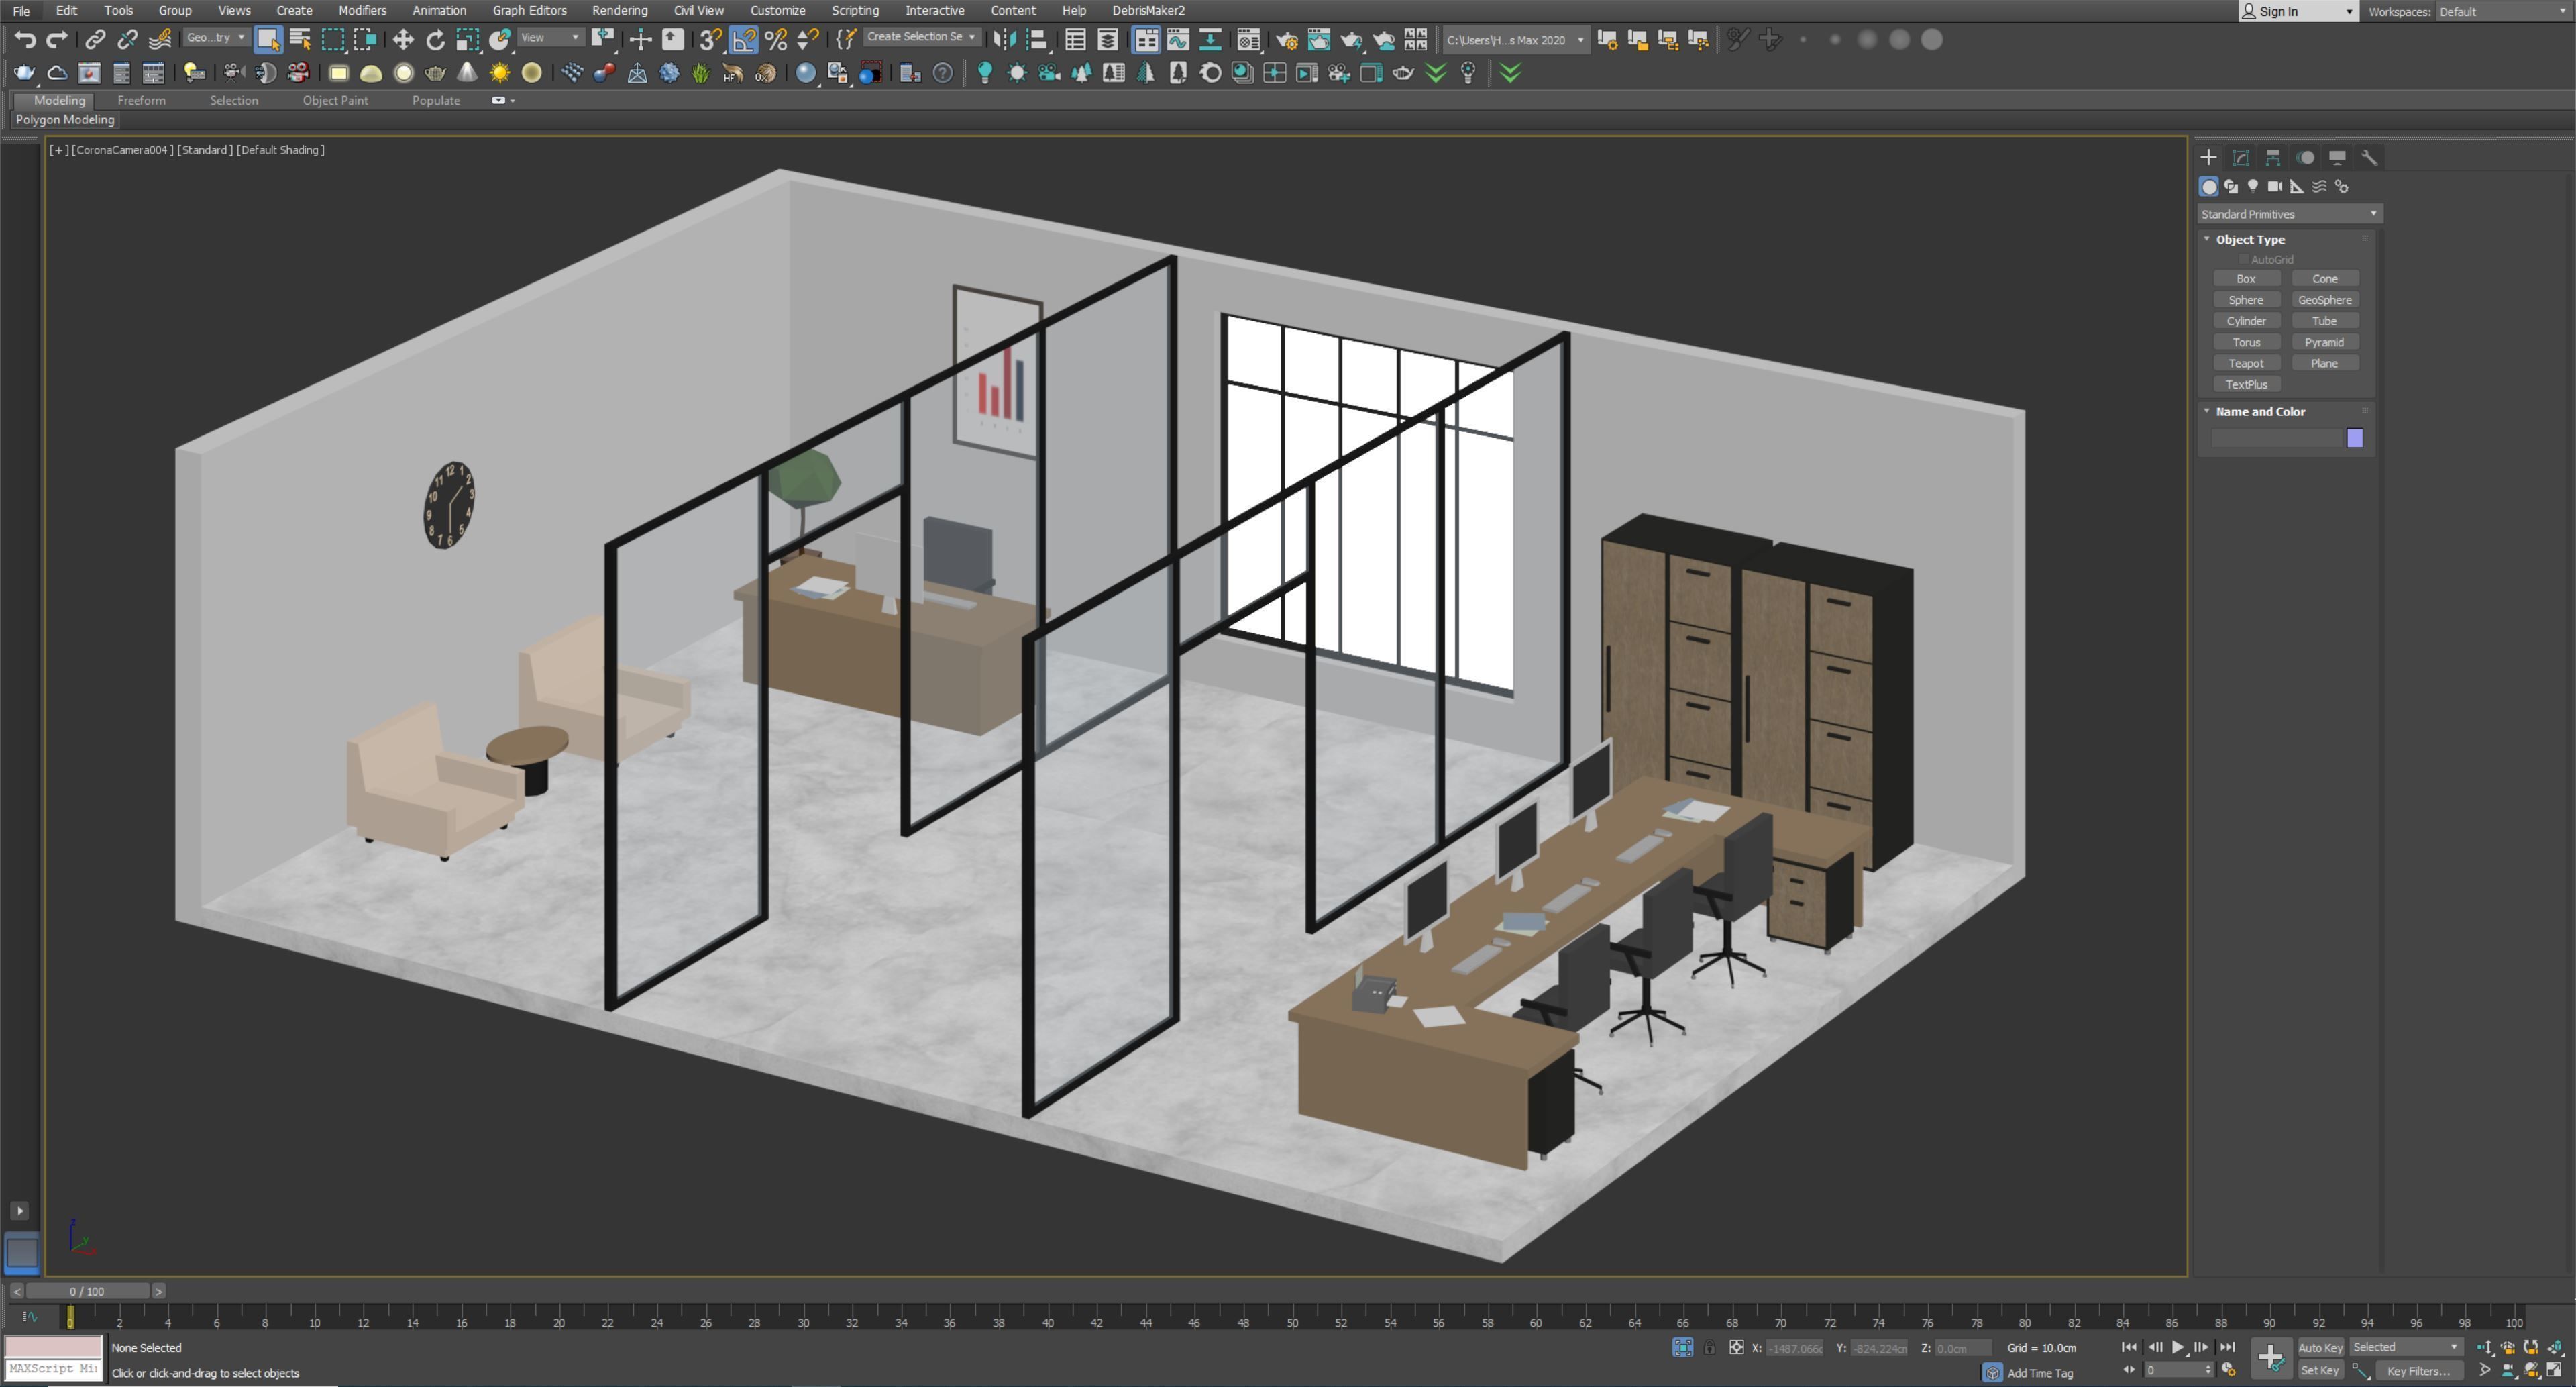Open the View reference coordinate dropdown
Viewport: 2576px width, 1387px height.
550,38
